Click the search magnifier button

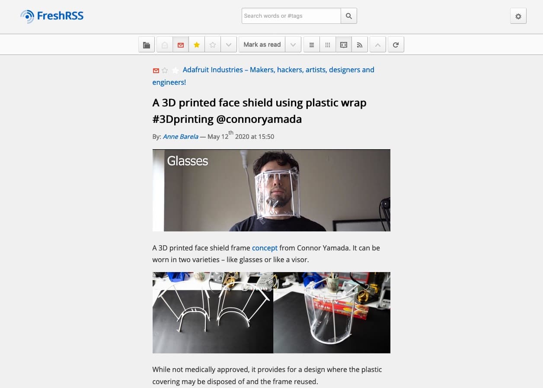click(x=349, y=16)
